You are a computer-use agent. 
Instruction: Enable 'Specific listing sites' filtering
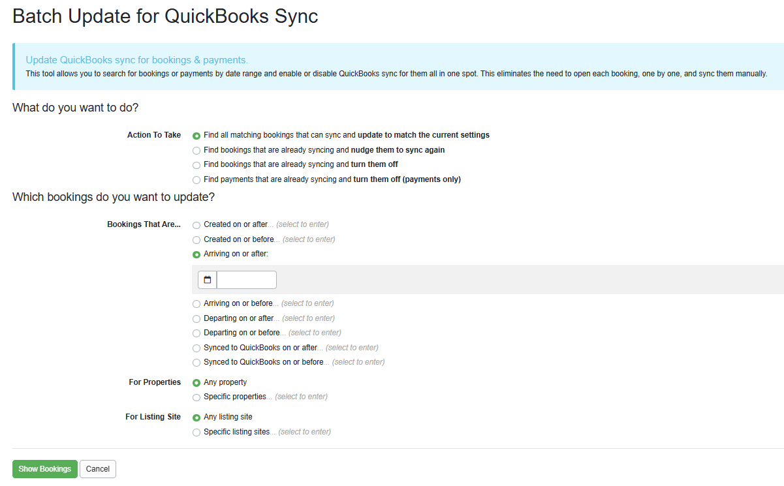point(196,432)
